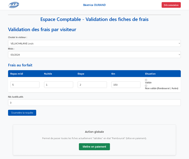
Task: Select the Etape value field
Action: click(x=92, y=85)
